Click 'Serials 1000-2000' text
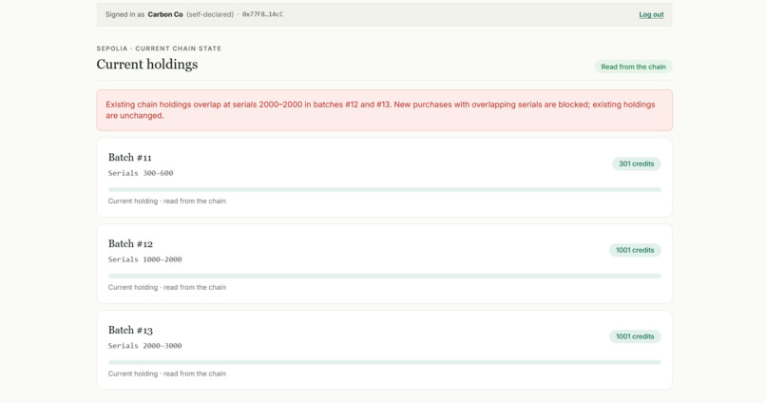This screenshot has height=403, width=766. (145, 259)
